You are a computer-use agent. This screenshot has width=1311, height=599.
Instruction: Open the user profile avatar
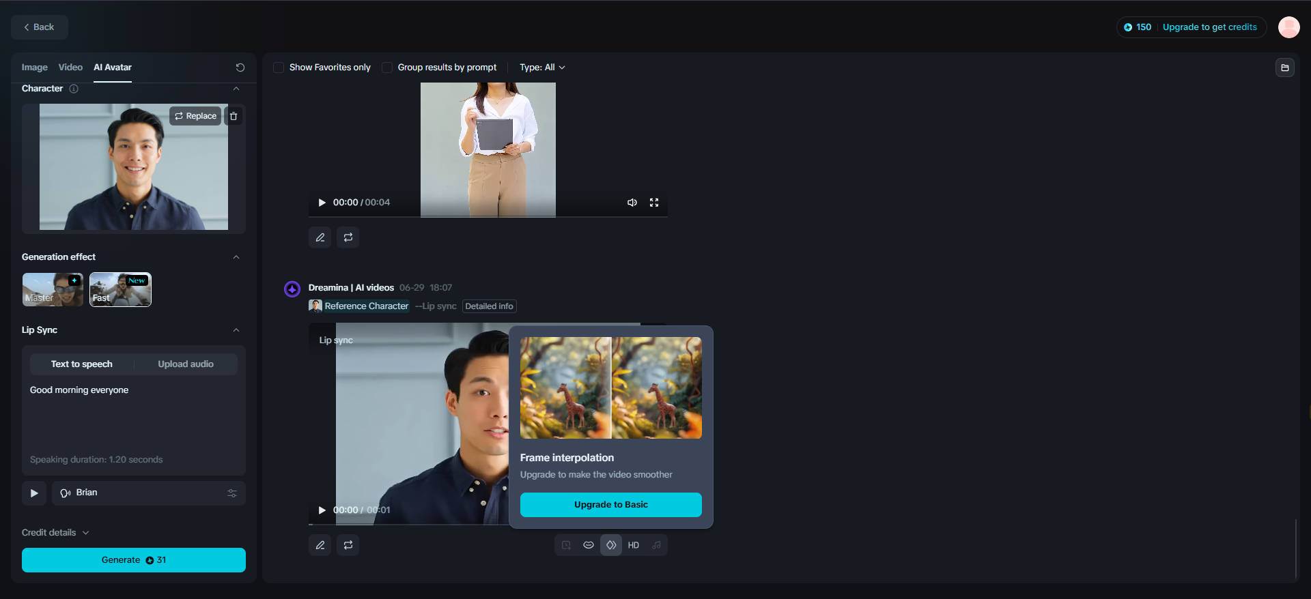1288,27
